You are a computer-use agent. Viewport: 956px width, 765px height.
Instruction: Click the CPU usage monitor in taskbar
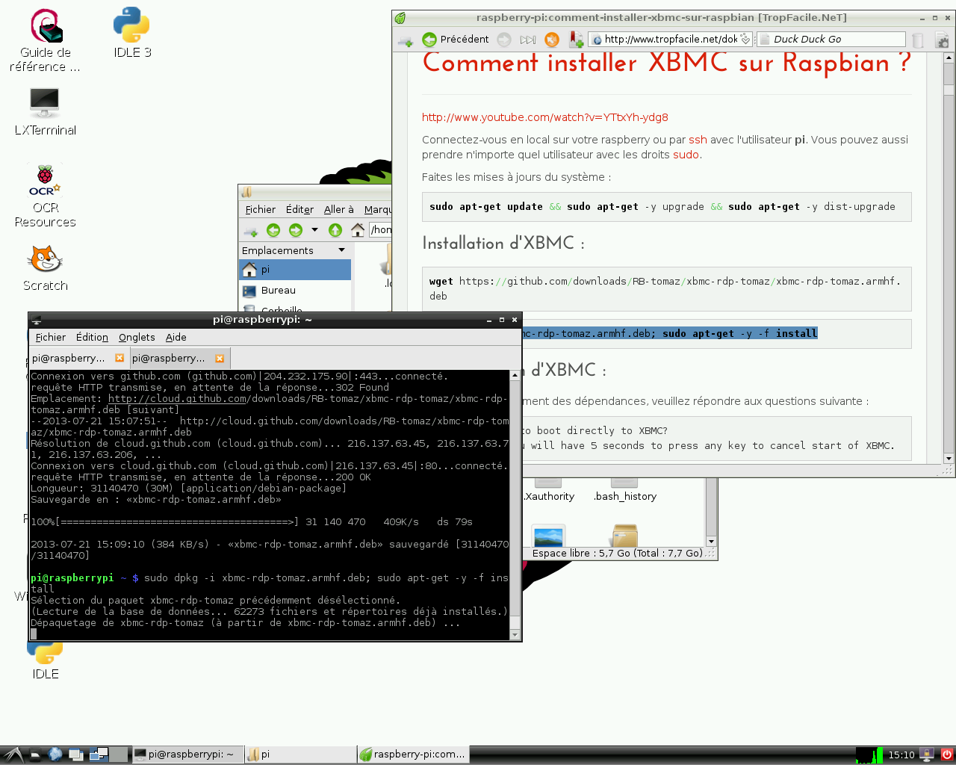click(x=869, y=755)
